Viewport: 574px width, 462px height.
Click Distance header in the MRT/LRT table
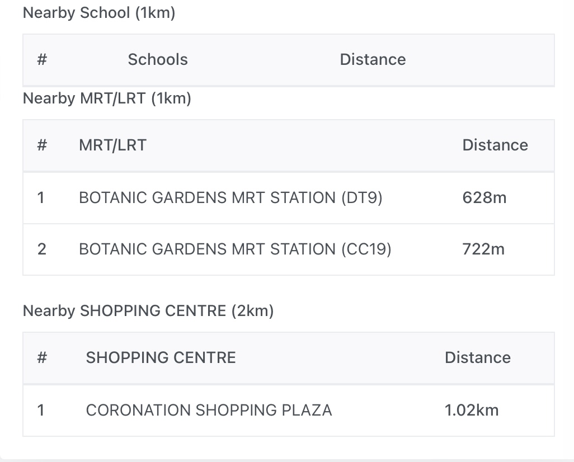coord(495,145)
